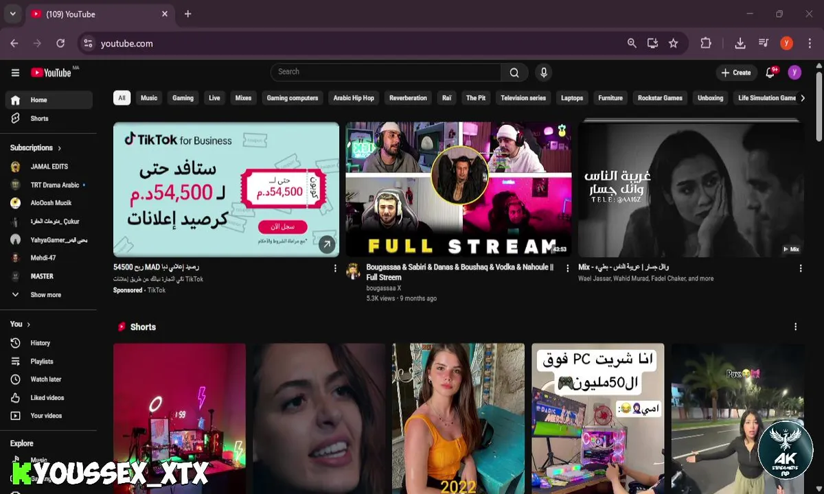Screen dimensions: 824x494
Task: Click the browser zoom magnifier icon
Action: click(632, 43)
